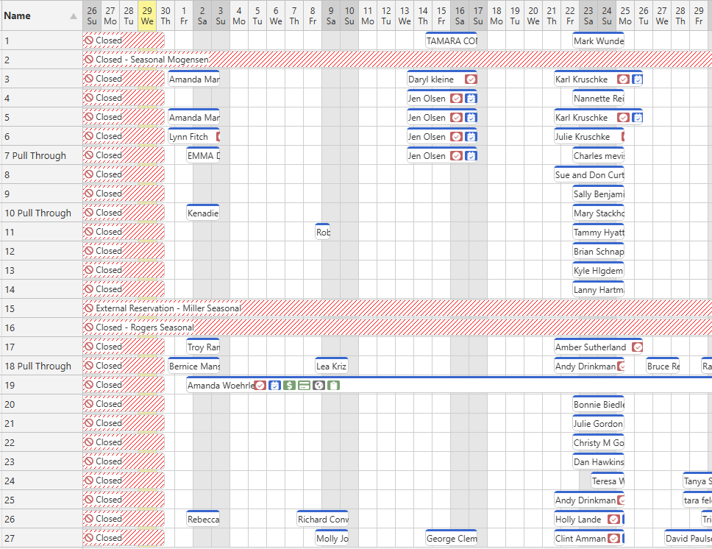
Task: Click the red check icon on Daryl kleine's reservation
Action: pyautogui.click(x=471, y=79)
